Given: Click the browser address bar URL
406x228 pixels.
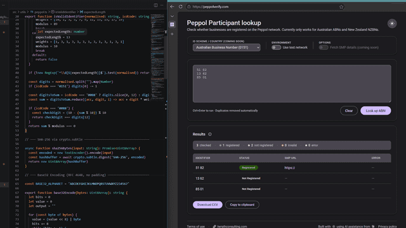Looking at the screenshot, I should pyautogui.click(x=210, y=7).
